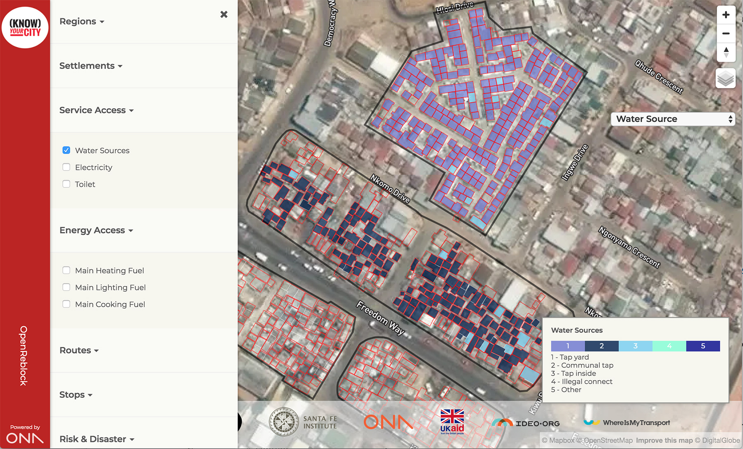Click the Ngonyama Crescent street label
743x449 pixels.
coord(629,247)
